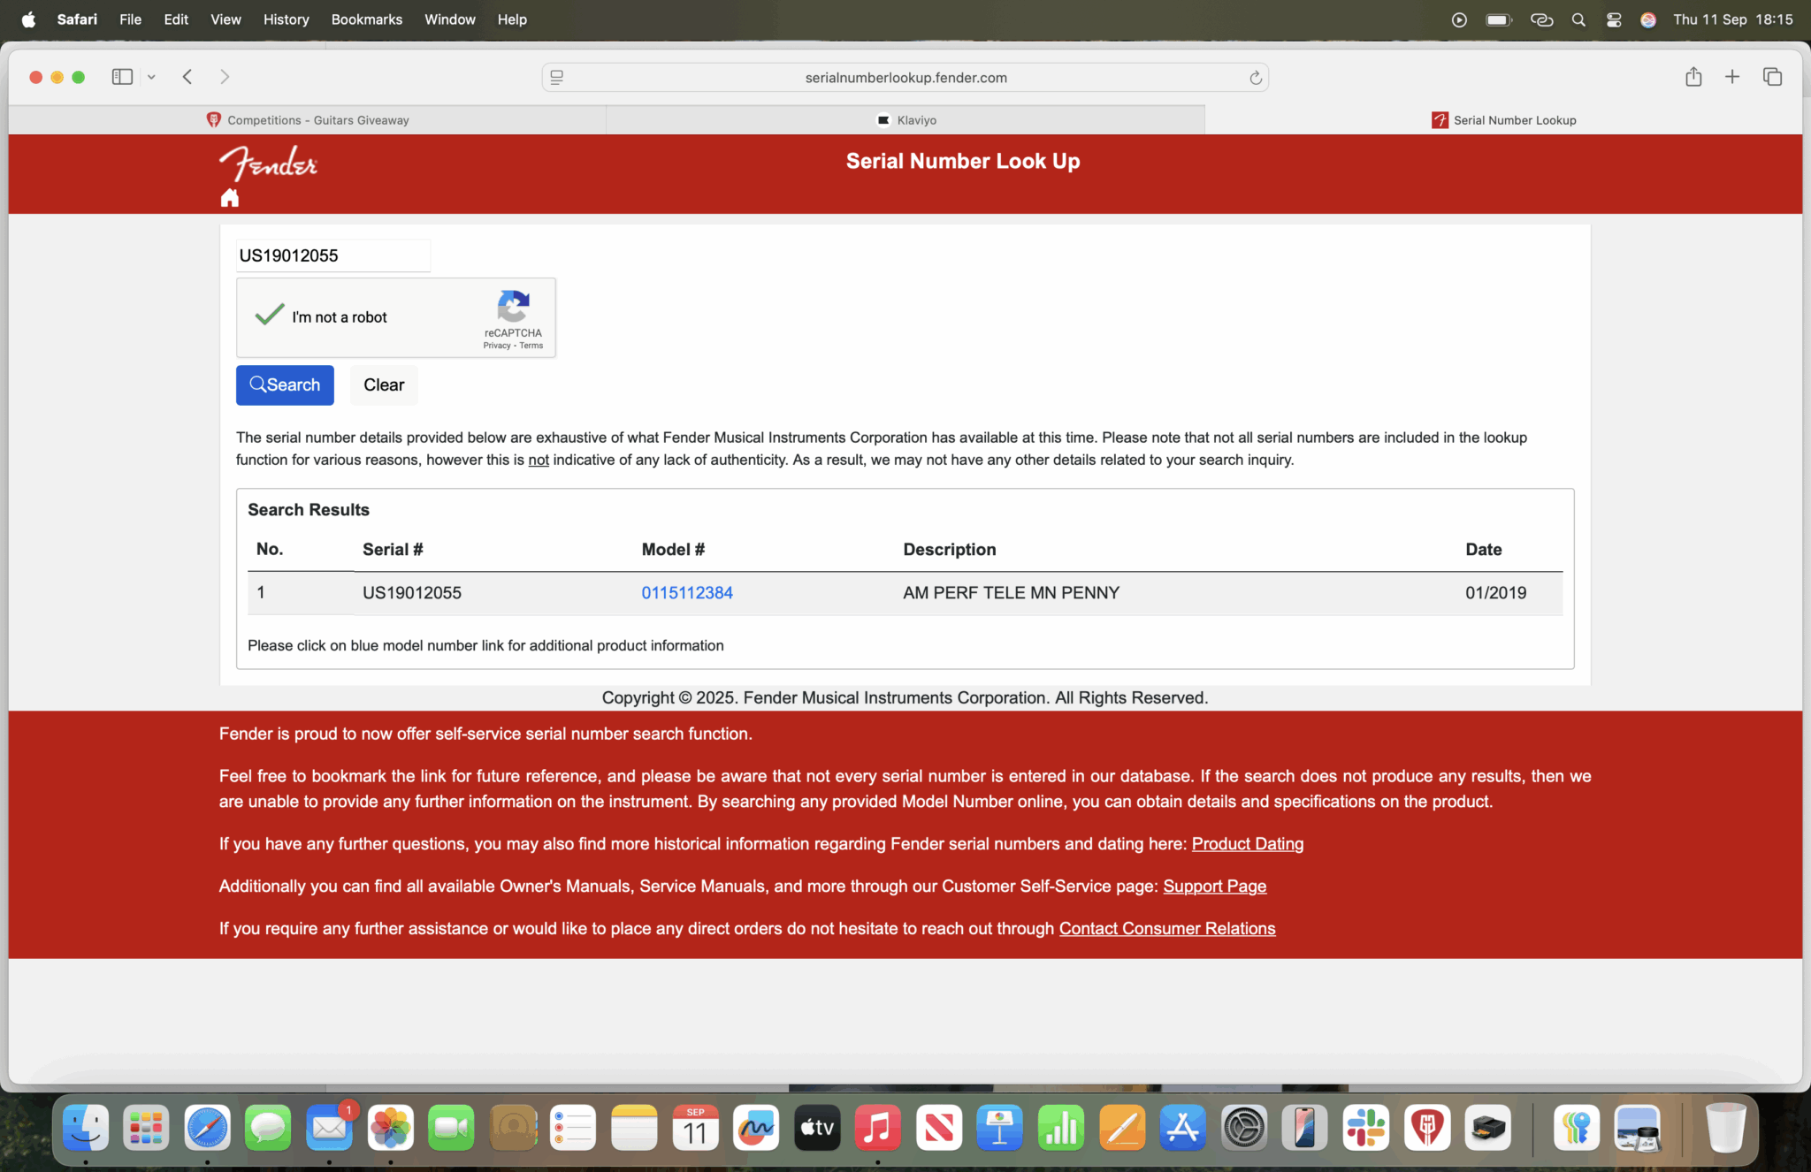
Task: Click the Clear button
Action: point(384,384)
